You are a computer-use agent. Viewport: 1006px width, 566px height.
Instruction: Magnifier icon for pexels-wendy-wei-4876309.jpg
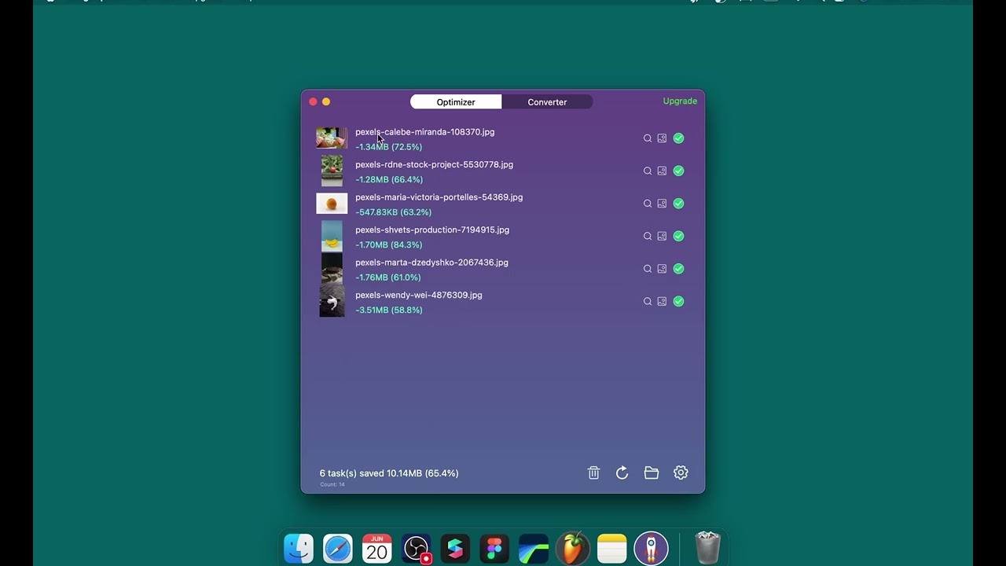pos(648,301)
